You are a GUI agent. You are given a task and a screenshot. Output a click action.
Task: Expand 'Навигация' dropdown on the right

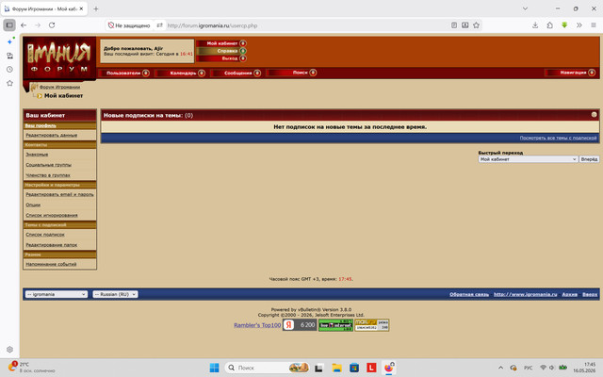point(571,73)
